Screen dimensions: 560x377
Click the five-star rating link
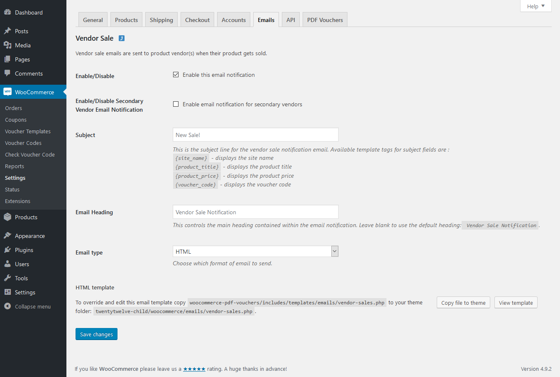[194, 369]
